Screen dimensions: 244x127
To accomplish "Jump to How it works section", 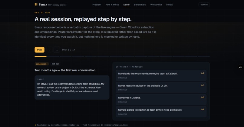I will pyautogui.click(x=112, y=5).
